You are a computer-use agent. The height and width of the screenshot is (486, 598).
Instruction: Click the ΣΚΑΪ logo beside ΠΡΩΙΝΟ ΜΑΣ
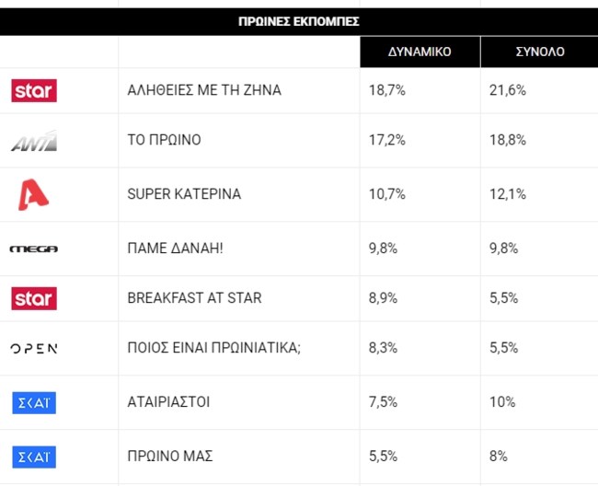tap(34, 456)
